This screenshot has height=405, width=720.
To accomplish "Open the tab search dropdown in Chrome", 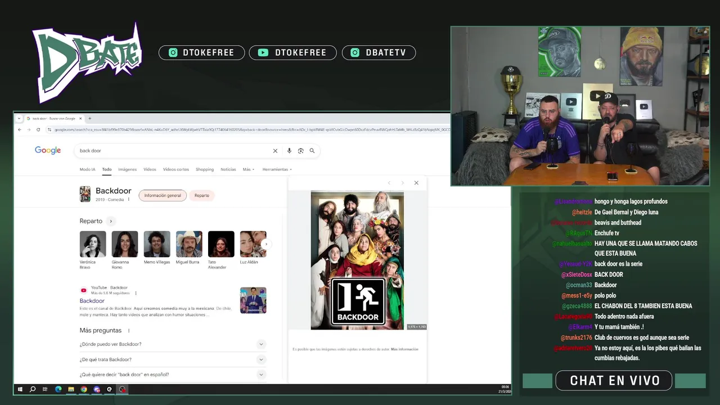I will click(19, 119).
